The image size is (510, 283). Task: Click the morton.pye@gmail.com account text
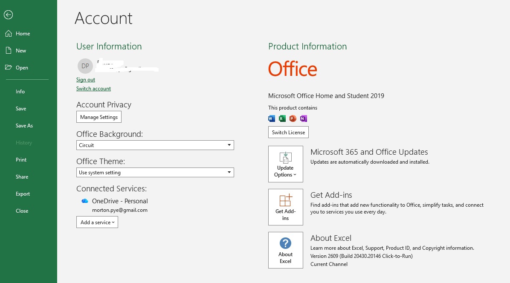tap(120, 210)
